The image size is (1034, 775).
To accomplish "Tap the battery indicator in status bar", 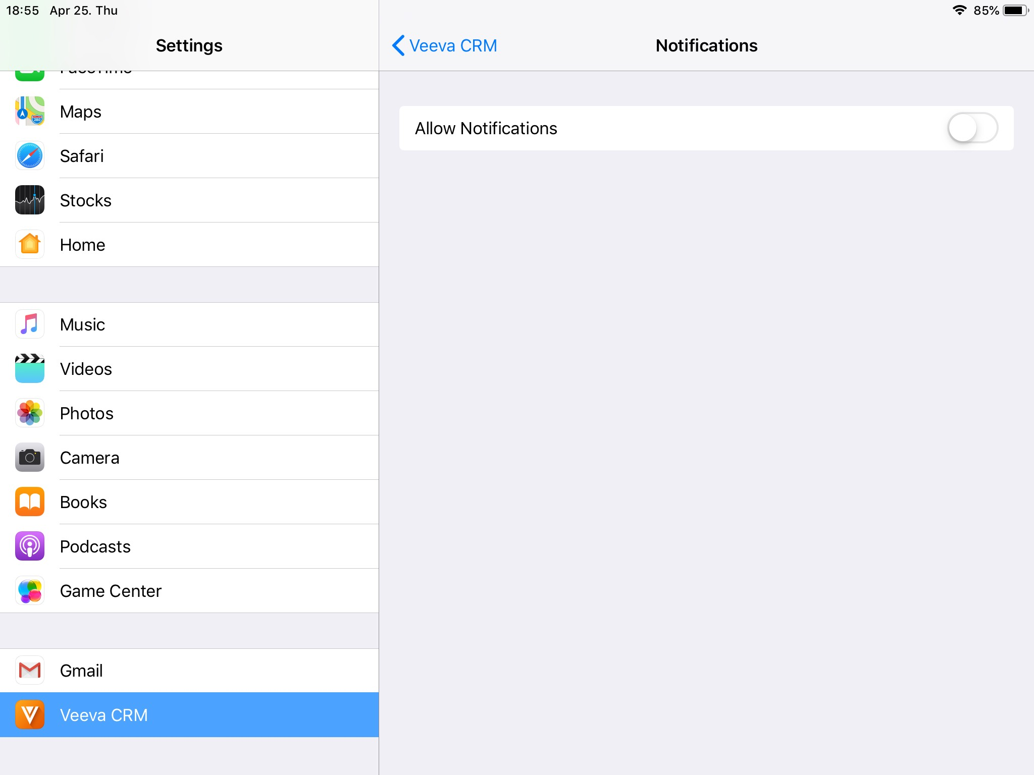I will (1014, 11).
